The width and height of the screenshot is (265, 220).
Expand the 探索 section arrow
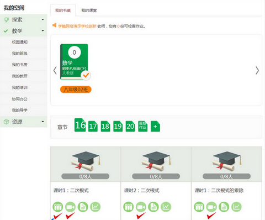coord(43,19)
